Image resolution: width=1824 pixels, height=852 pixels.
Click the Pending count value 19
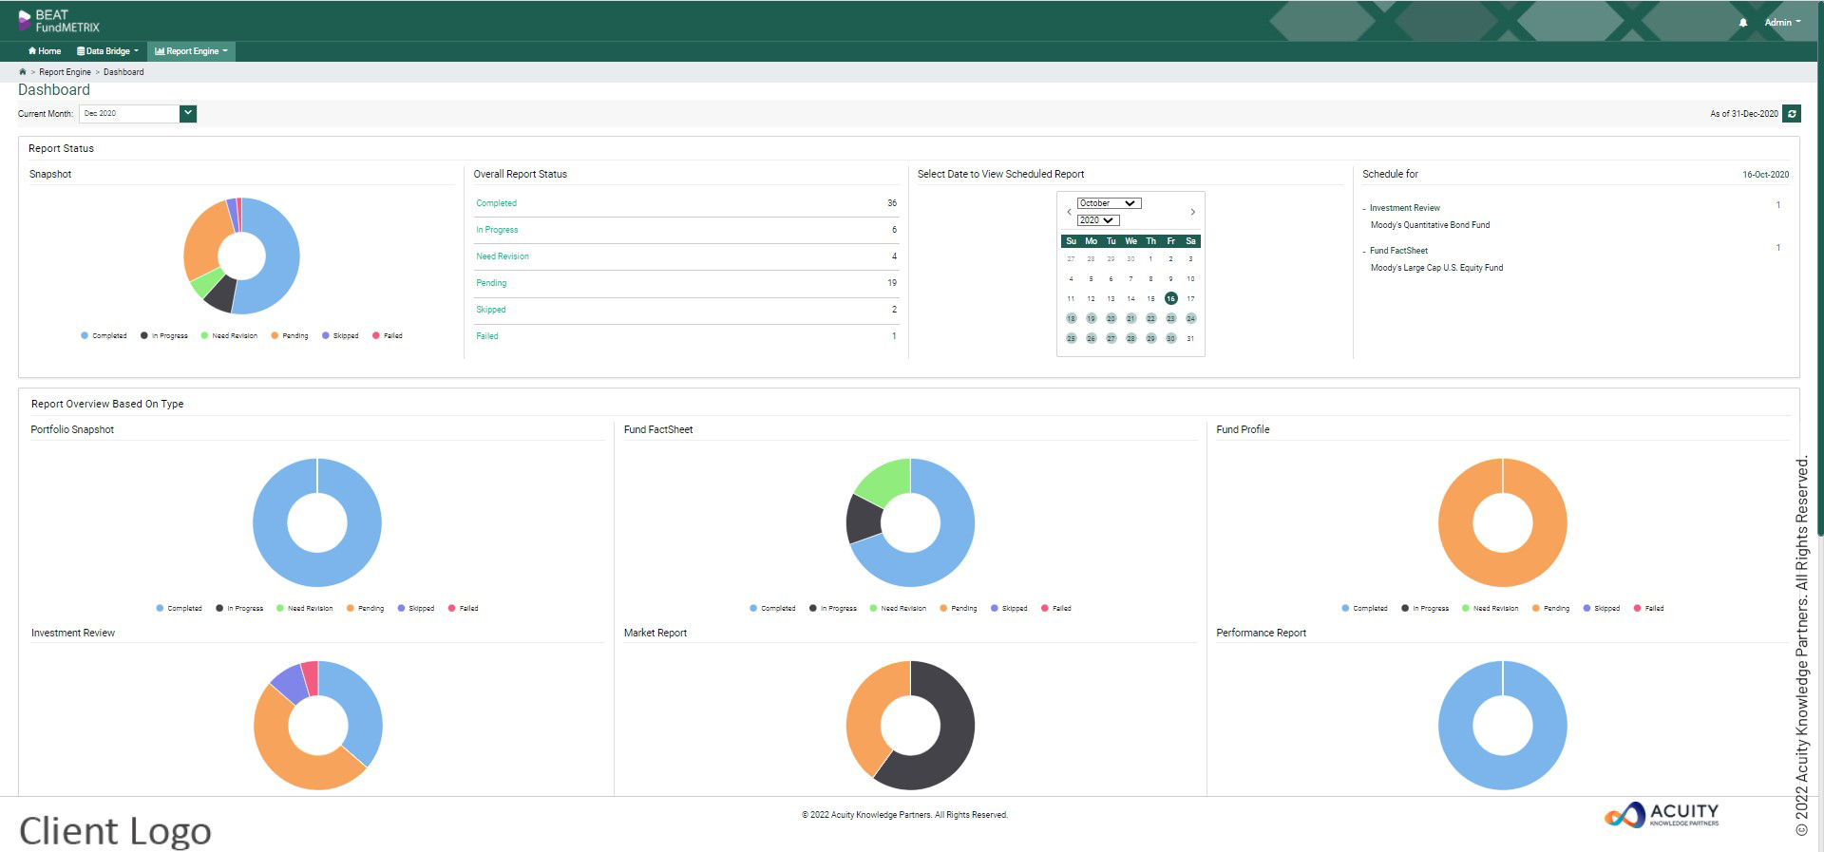(892, 283)
